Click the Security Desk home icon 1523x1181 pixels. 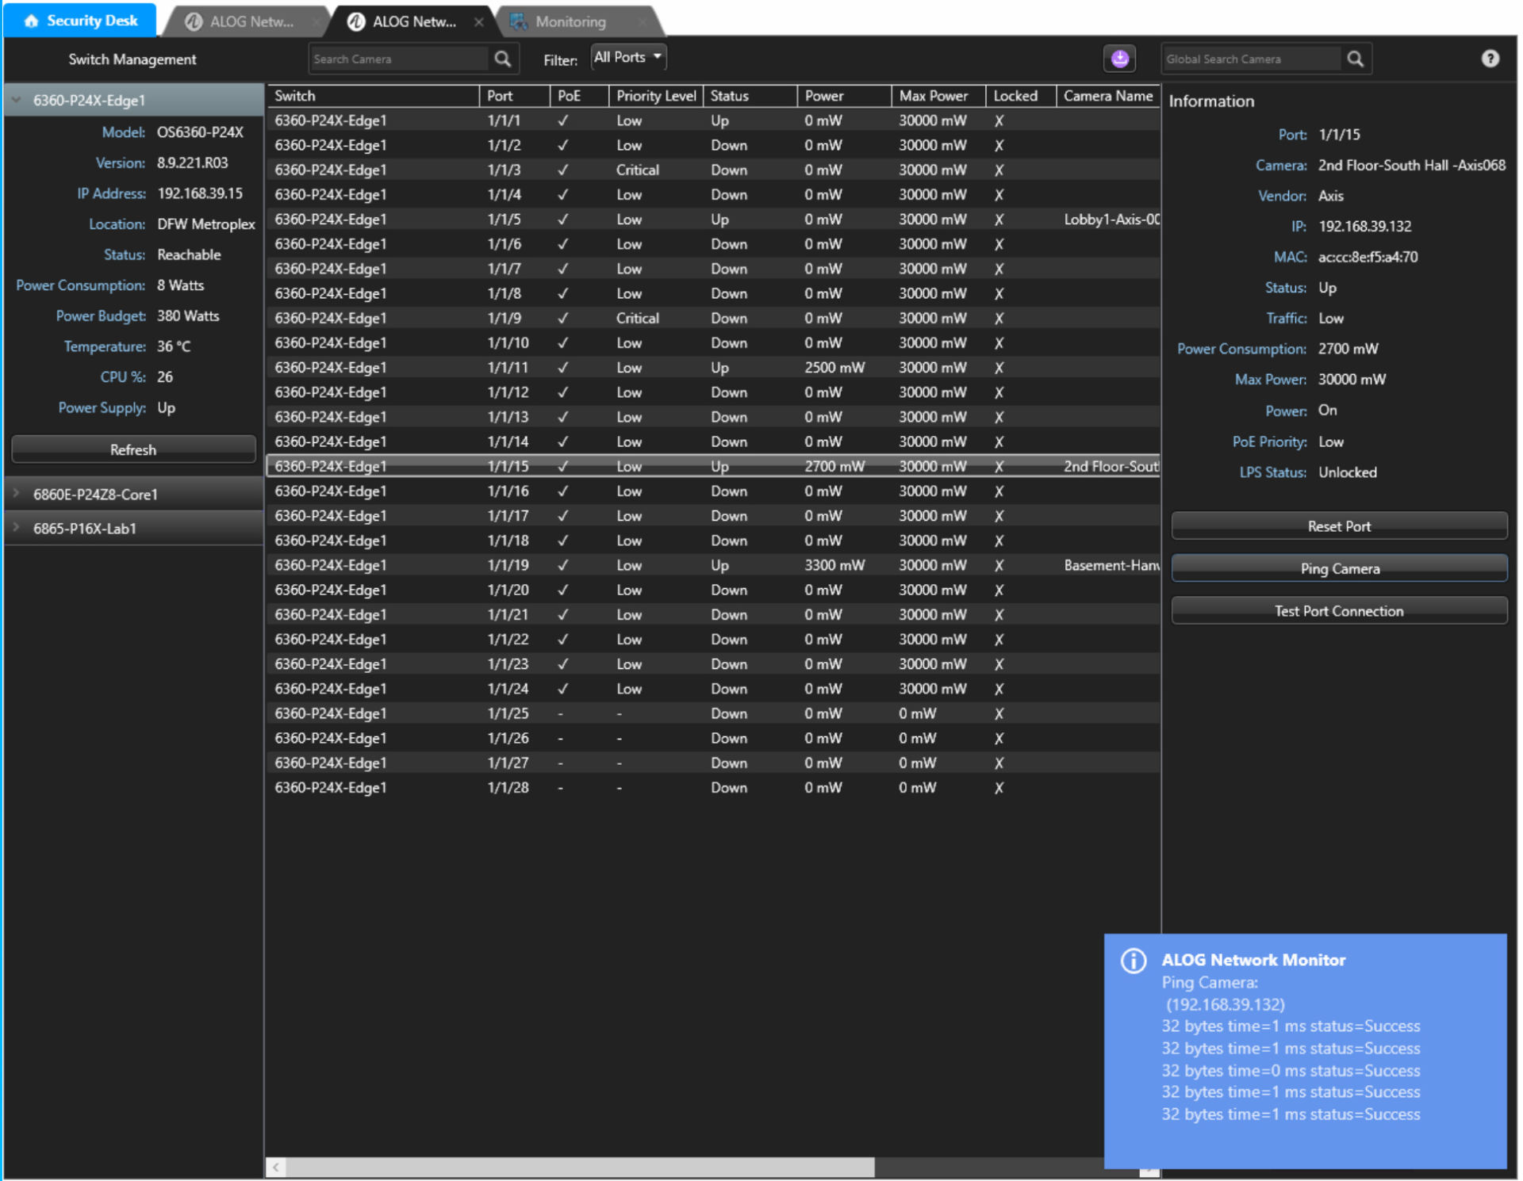31,21
